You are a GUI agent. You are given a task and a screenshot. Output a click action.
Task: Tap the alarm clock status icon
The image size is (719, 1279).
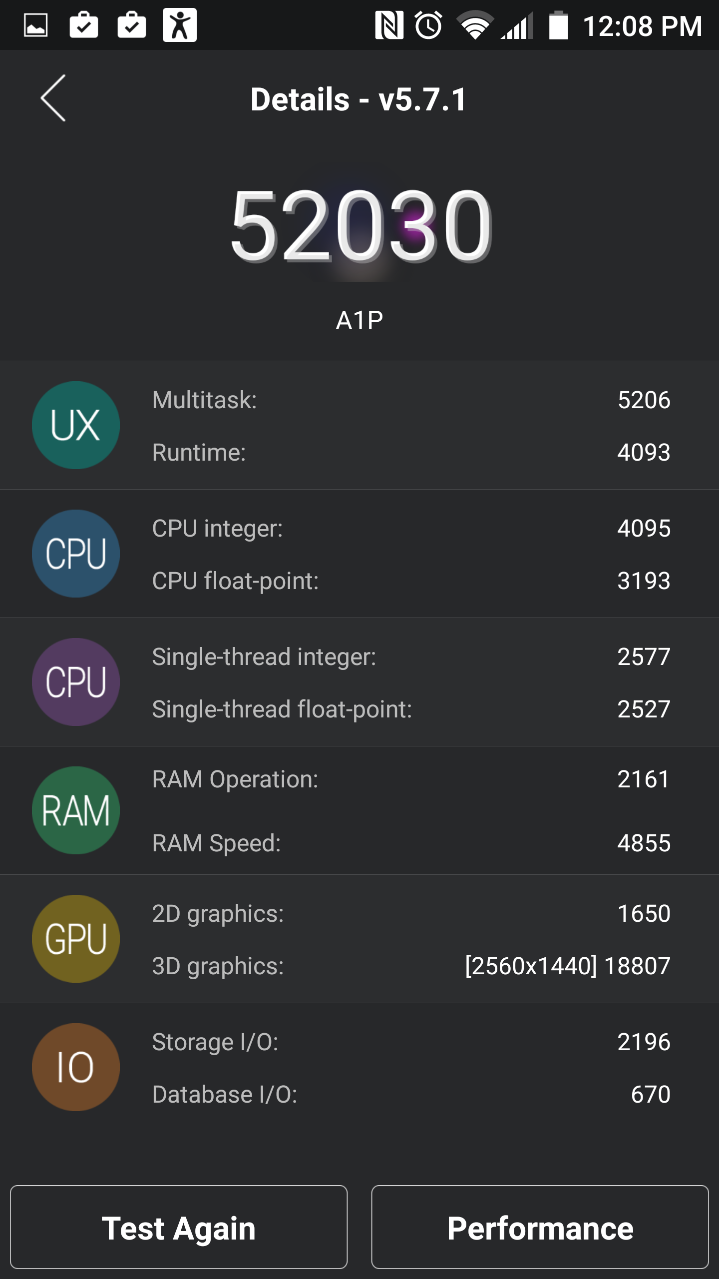(x=428, y=25)
